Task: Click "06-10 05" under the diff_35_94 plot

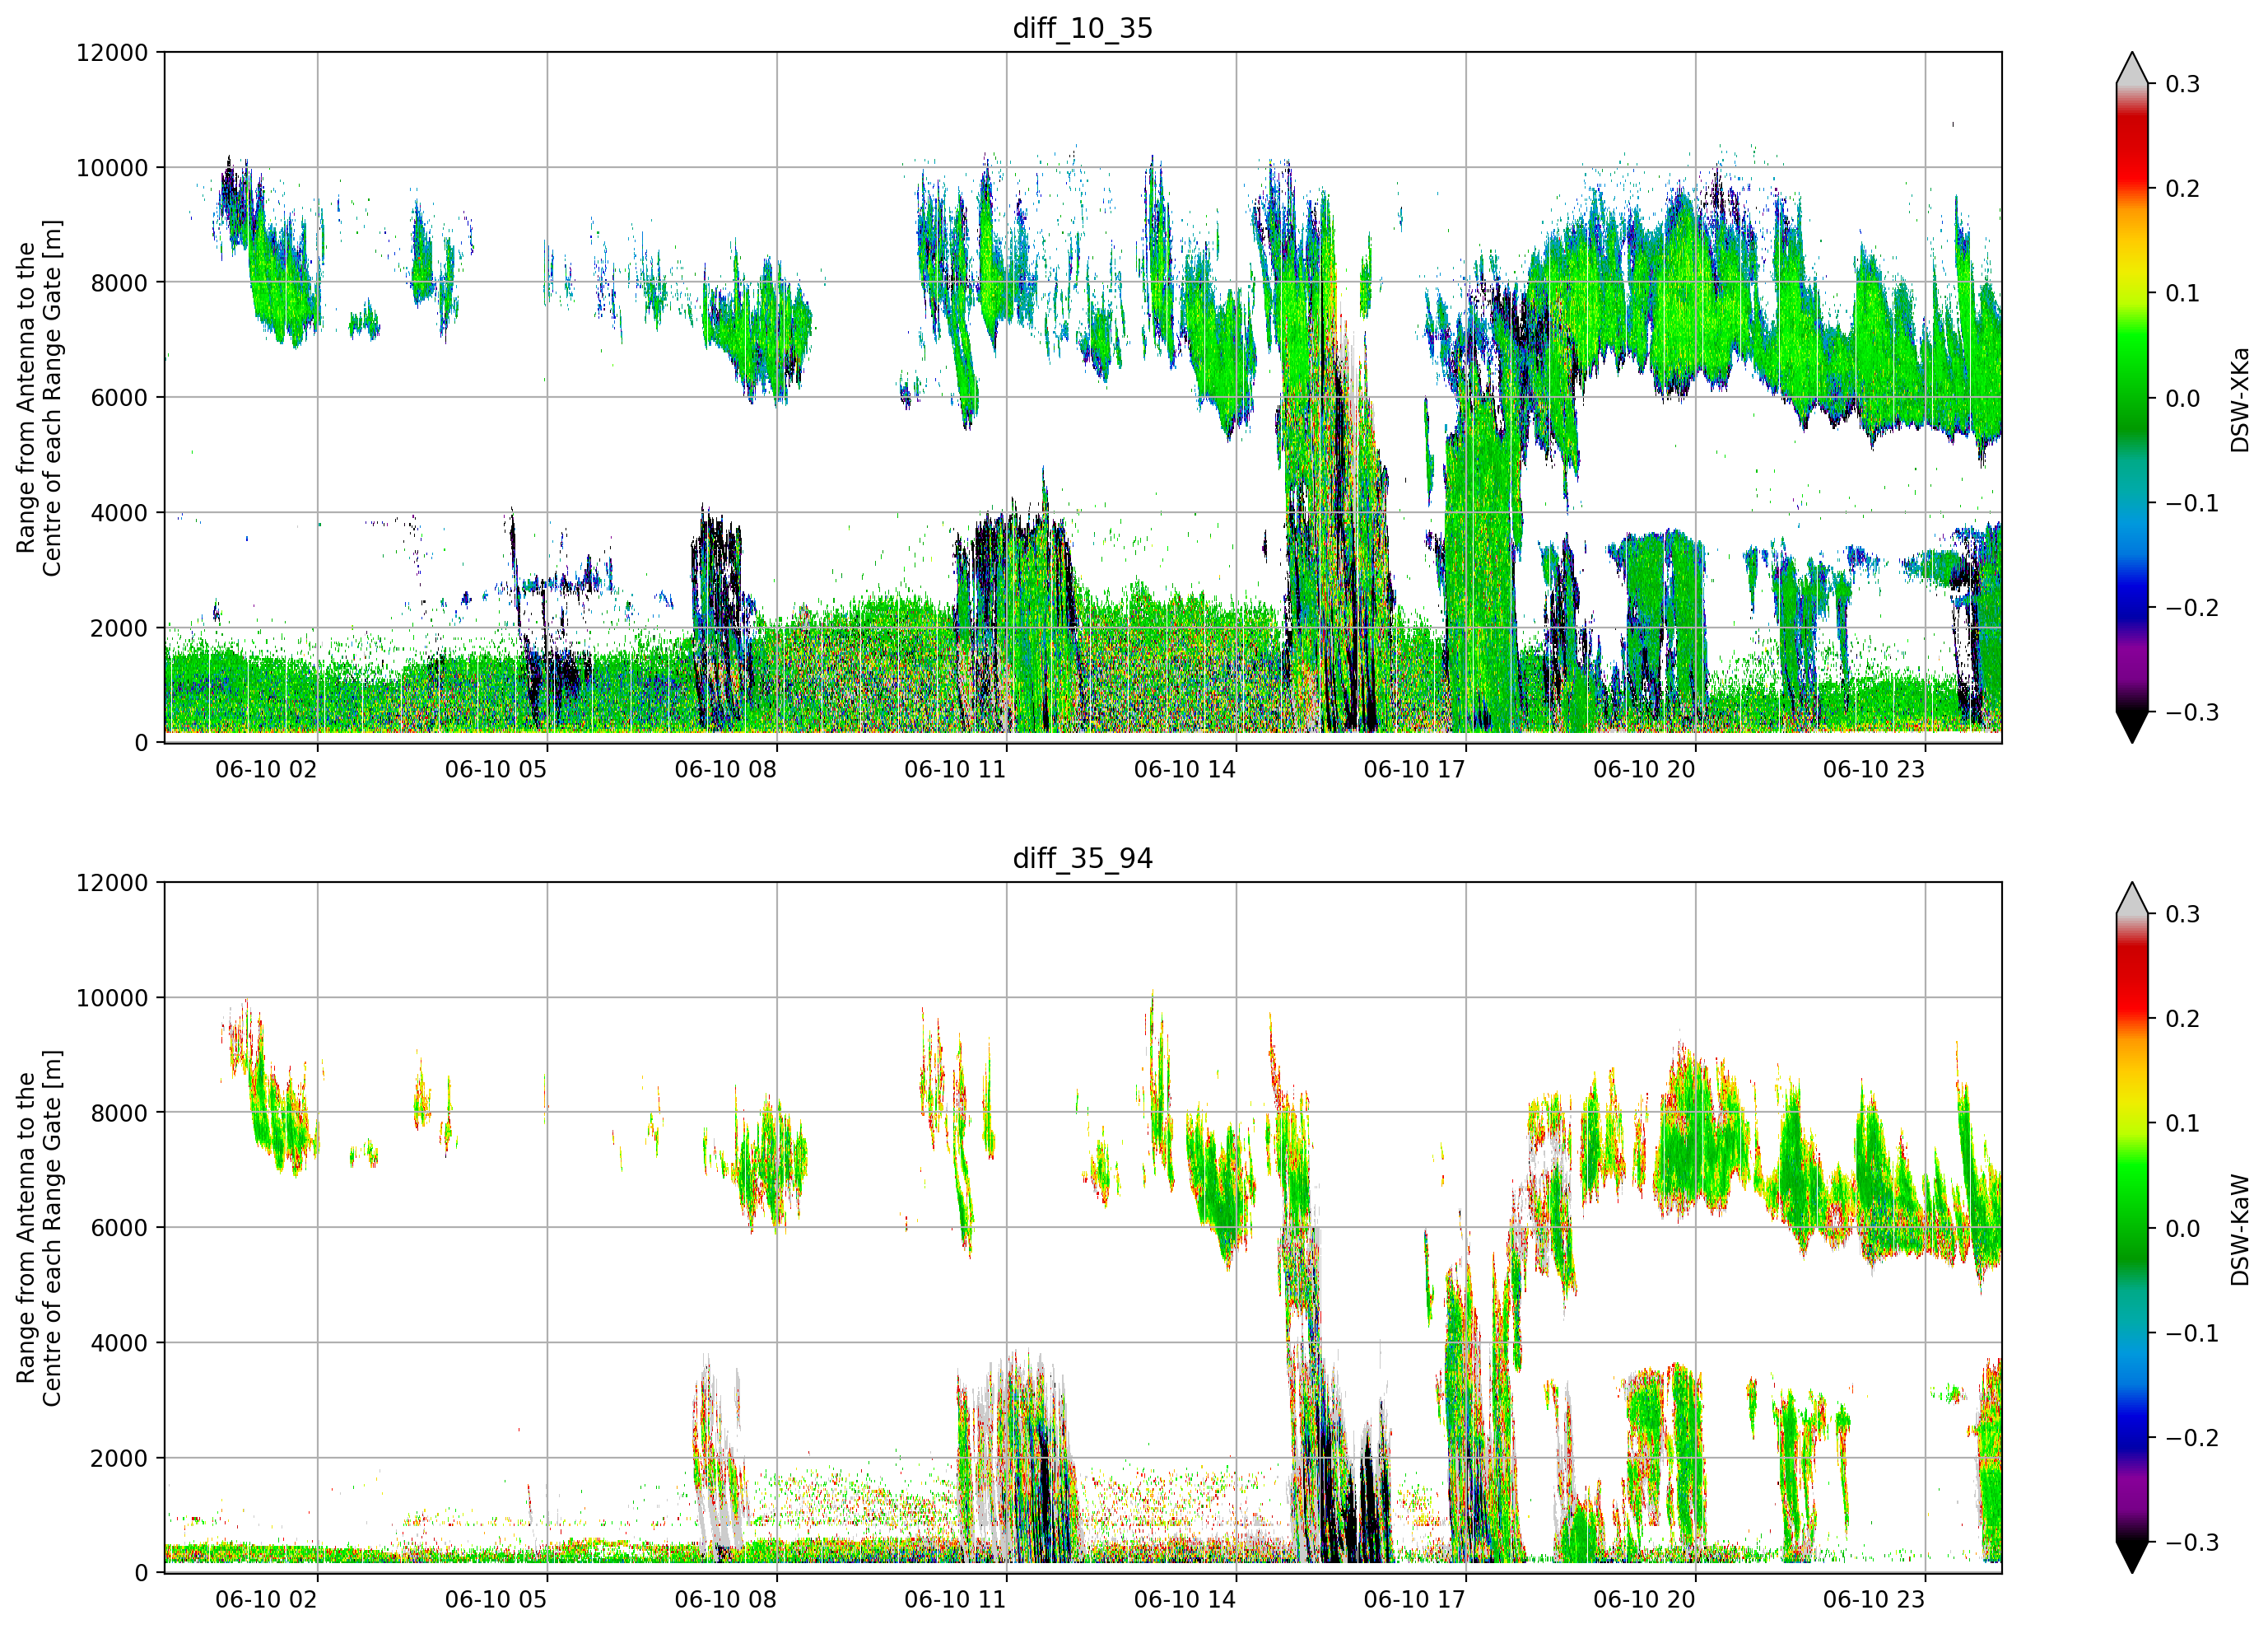Action: (496, 1600)
